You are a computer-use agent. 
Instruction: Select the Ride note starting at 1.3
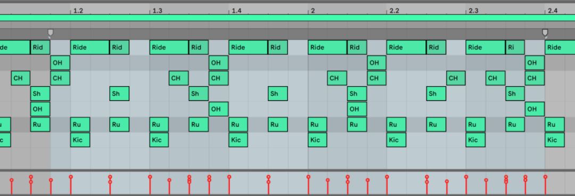pyautogui.click(x=169, y=47)
